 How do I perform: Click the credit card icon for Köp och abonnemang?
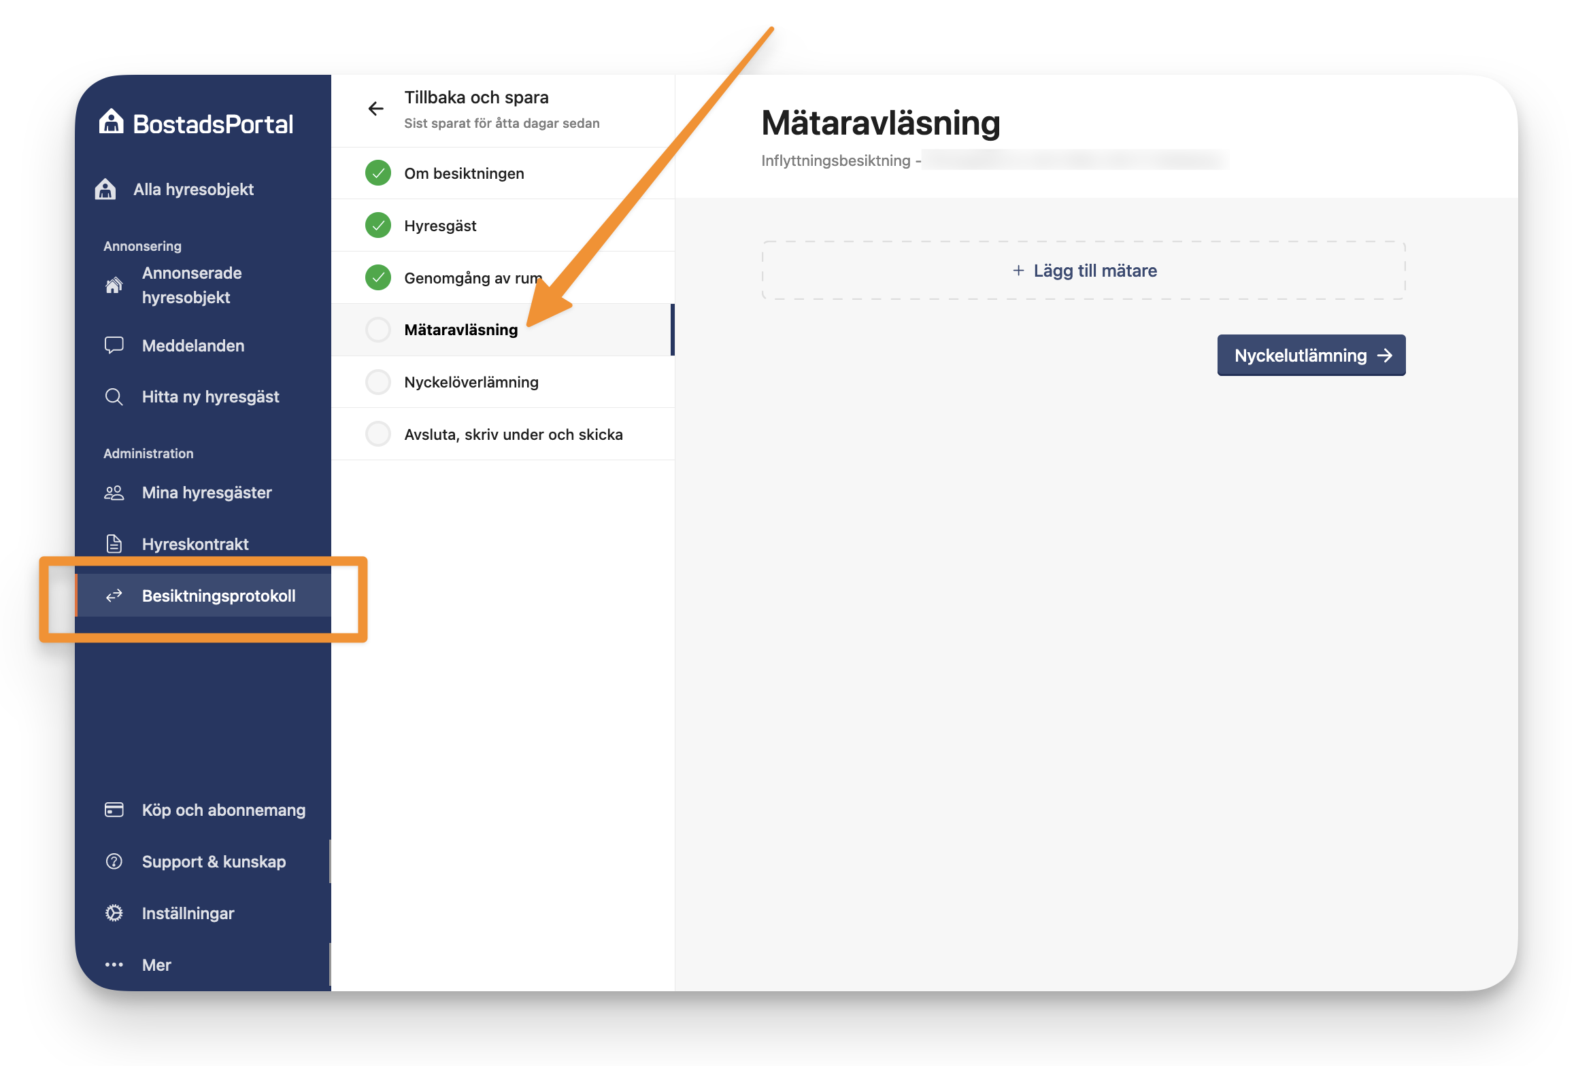(x=114, y=810)
